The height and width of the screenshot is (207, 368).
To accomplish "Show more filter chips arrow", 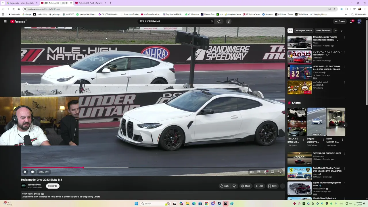I will [342, 30].
